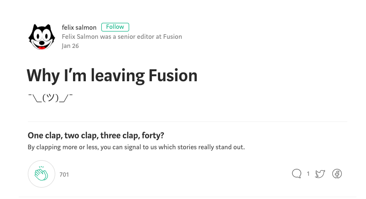The image size is (366, 199).
Task: Click the By clapping more or less text
Action: [x=136, y=147]
